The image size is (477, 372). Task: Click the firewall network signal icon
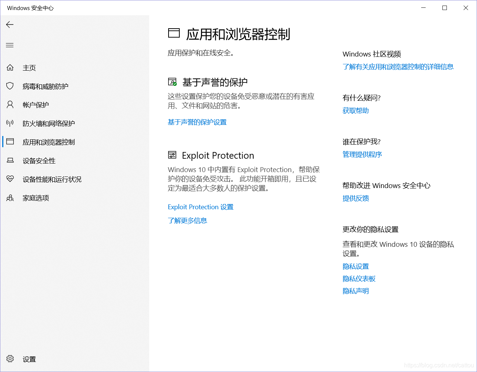10,123
